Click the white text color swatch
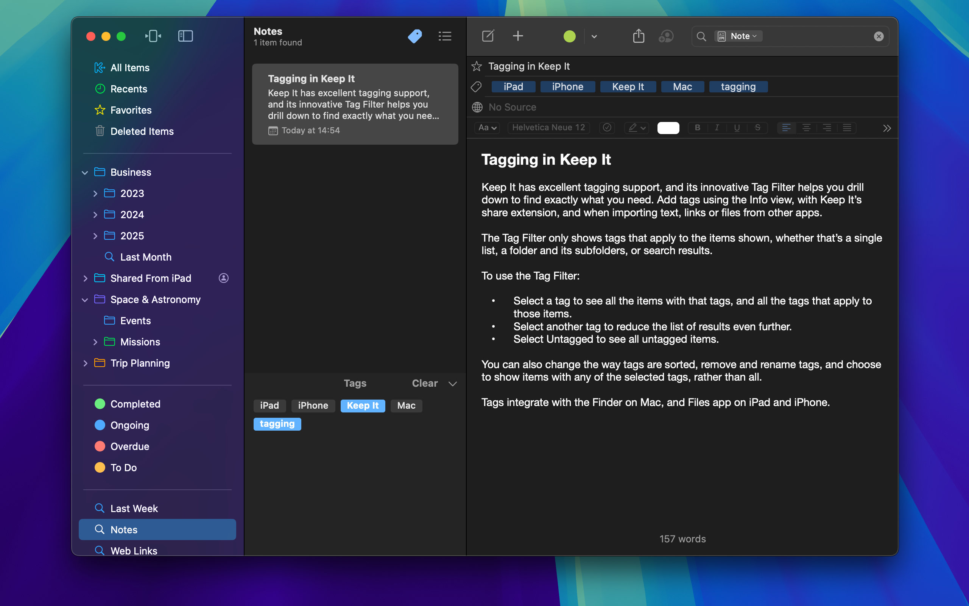The height and width of the screenshot is (606, 969). click(668, 128)
